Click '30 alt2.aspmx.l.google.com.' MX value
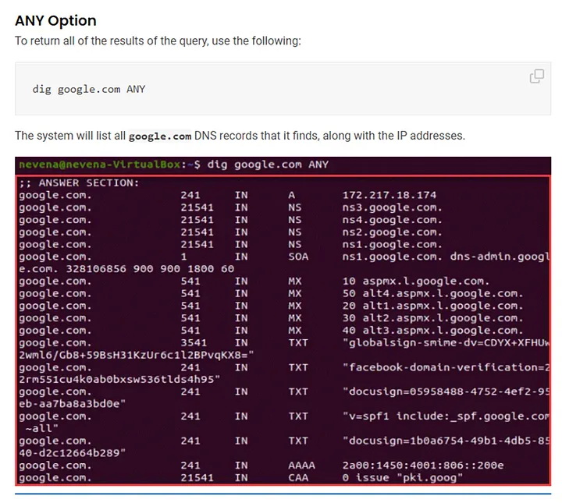This screenshot has width=562, height=503. [433, 318]
